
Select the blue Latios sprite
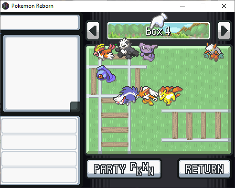pos(127,96)
